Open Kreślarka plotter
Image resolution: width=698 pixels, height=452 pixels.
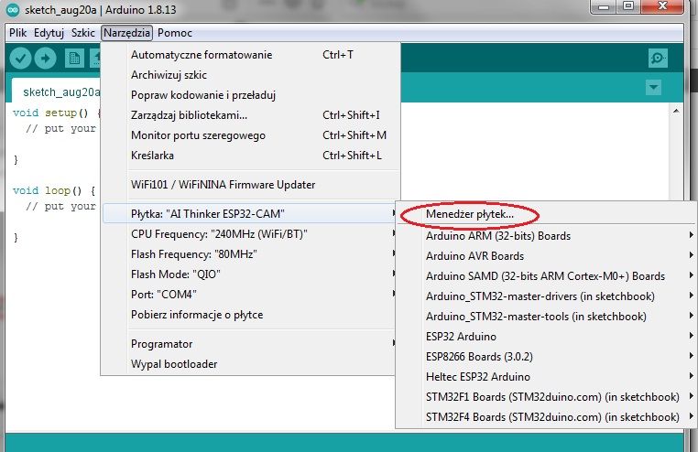click(251, 156)
